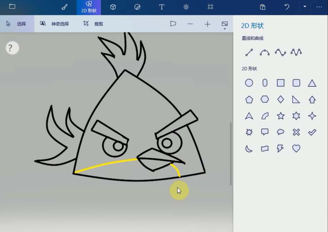328x232 pixels.
Task: Choose the hexagon shape
Action: click(x=265, y=99)
